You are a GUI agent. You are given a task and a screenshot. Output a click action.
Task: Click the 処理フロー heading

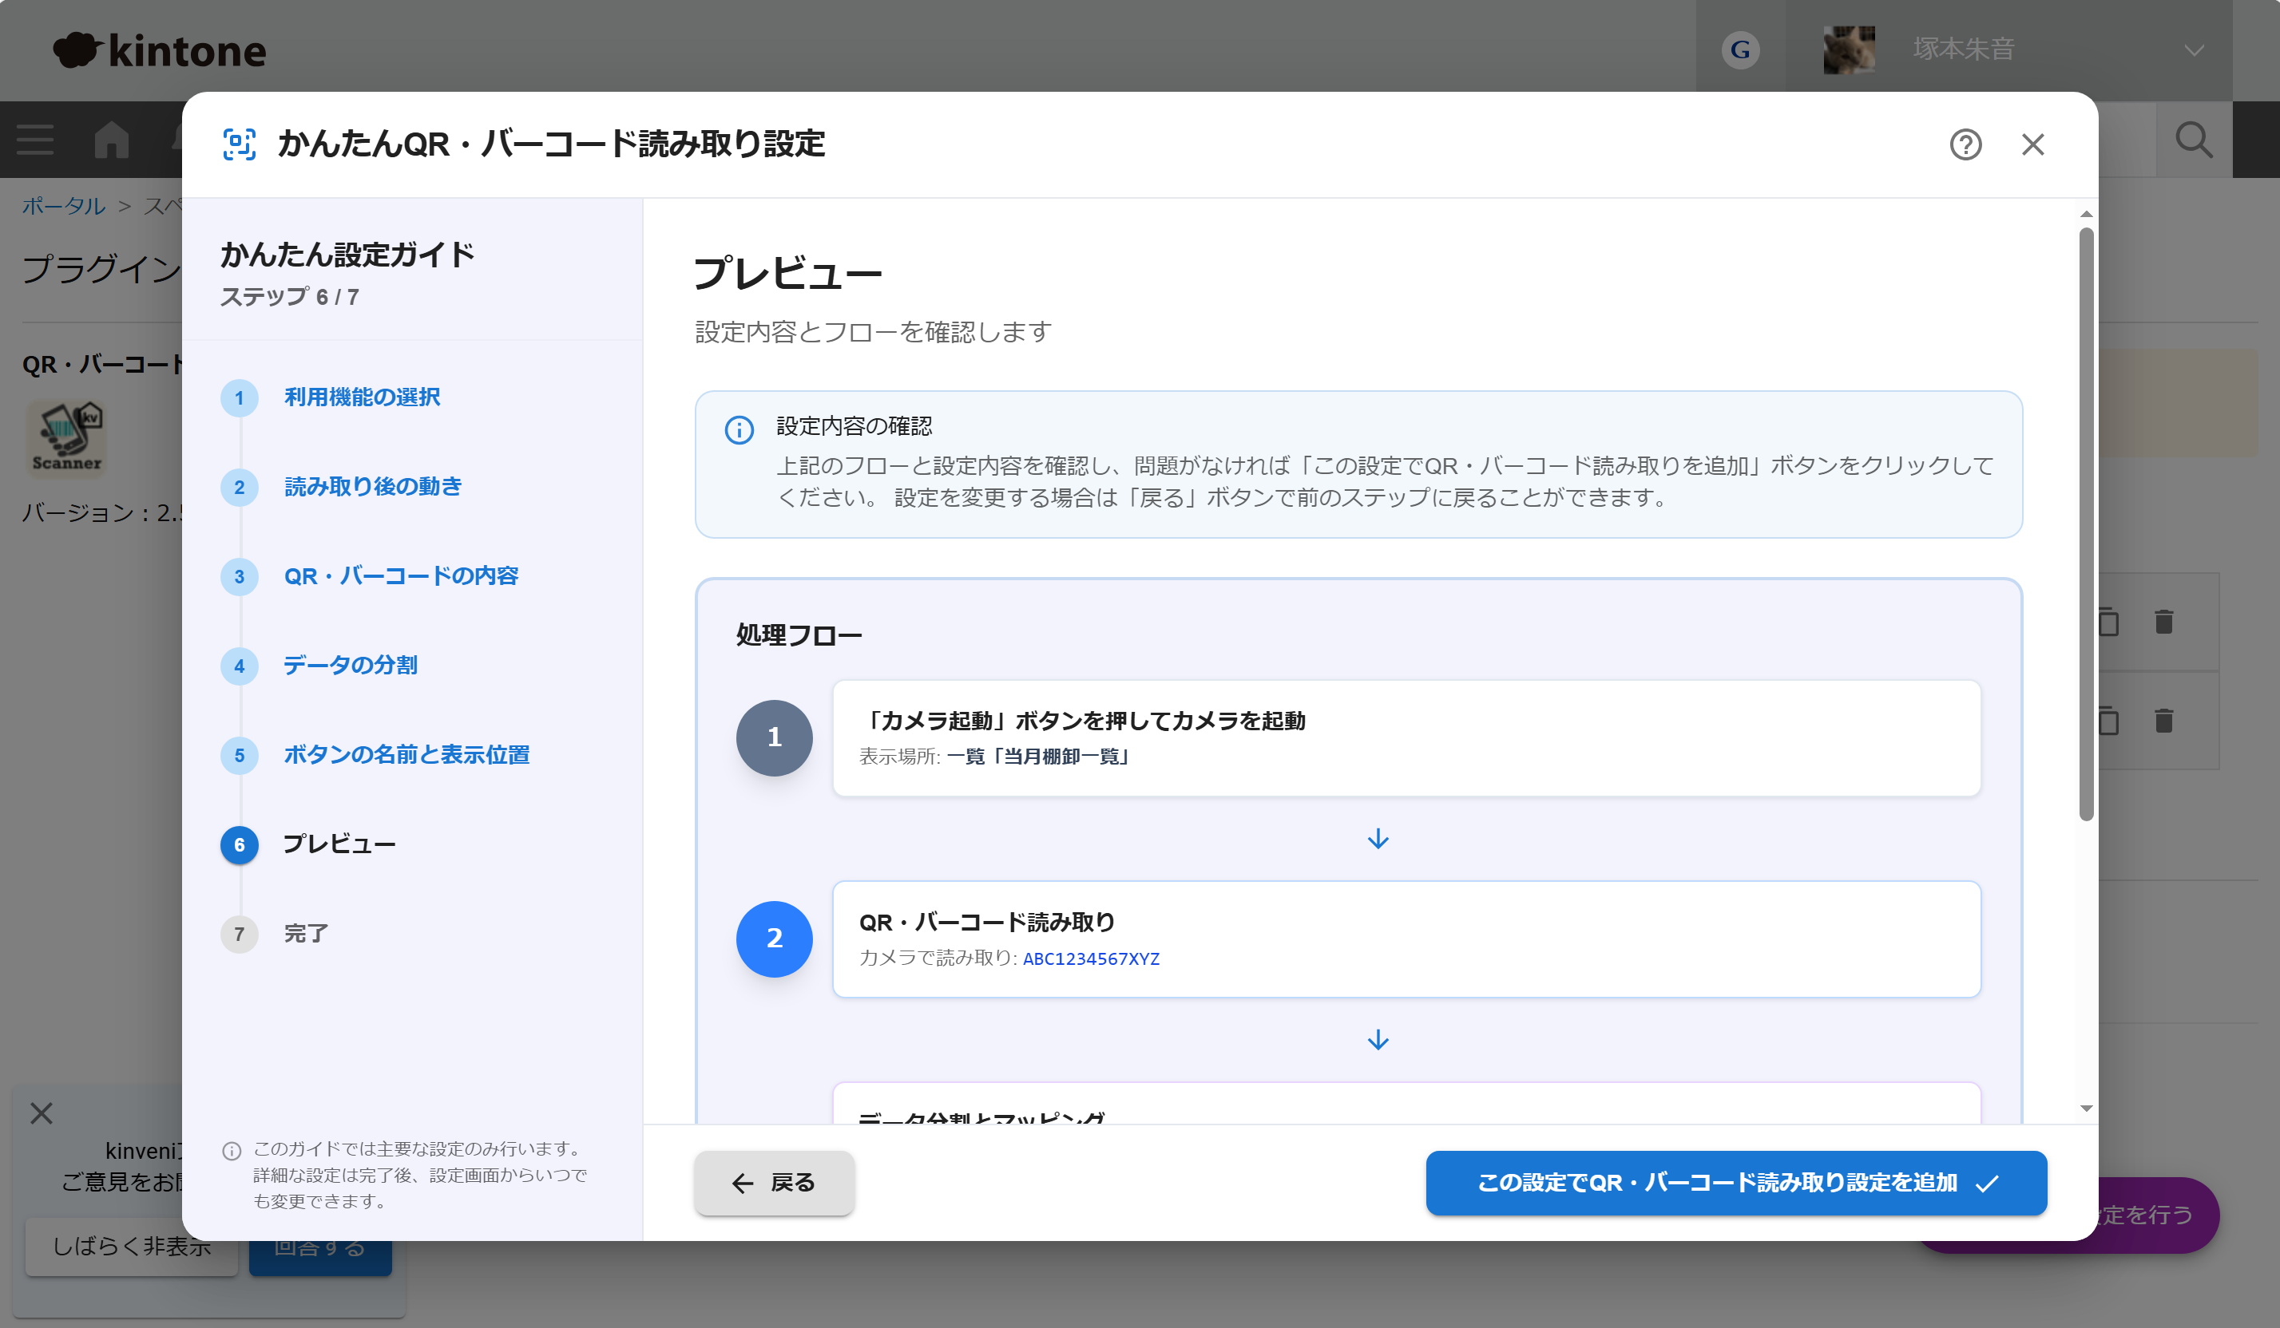pyautogui.click(x=798, y=634)
